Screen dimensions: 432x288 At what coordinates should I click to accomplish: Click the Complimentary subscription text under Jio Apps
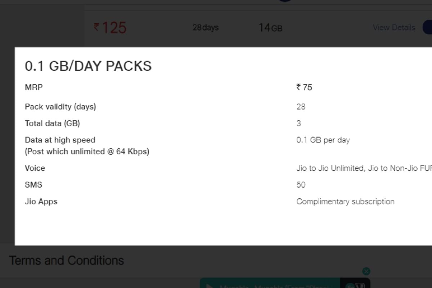point(345,201)
